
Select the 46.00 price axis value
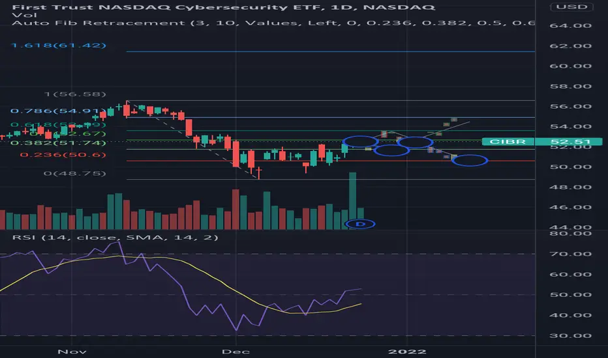[x=570, y=207]
